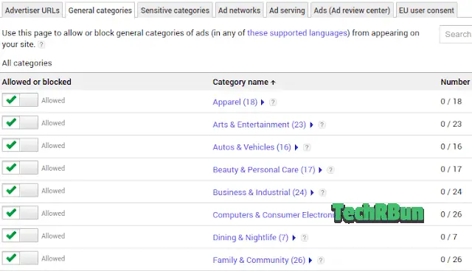Open the Beauty & Personal Care (17) link
This screenshot has height=271, width=472.
pyautogui.click(x=264, y=170)
